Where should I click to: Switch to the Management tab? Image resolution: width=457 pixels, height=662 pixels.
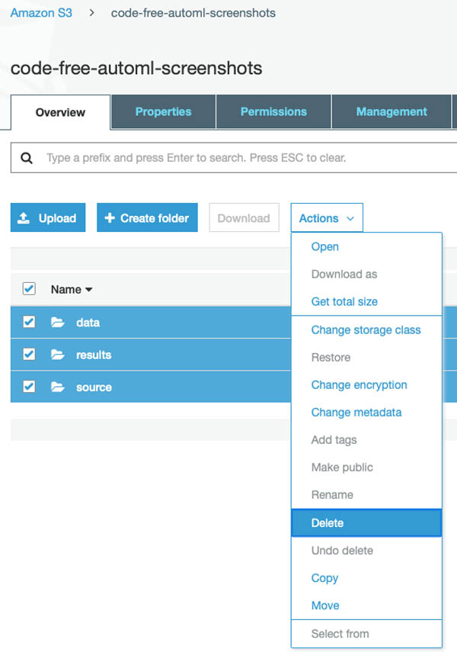(391, 112)
